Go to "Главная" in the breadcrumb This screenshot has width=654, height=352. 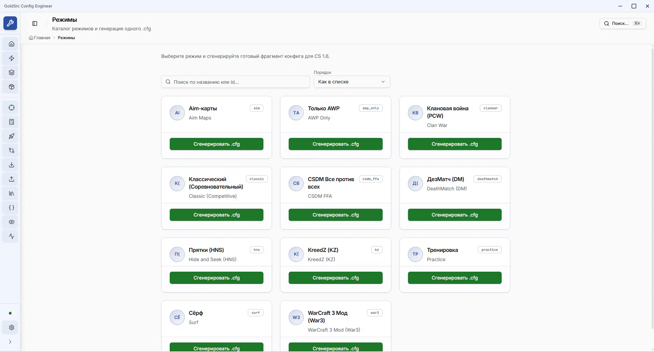tap(42, 38)
